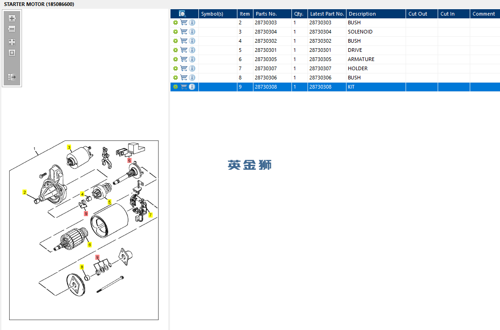Select callout 8 on the diagram
Image resolution: width=500 pixels, height=330 pixels.
pos(82,267)
